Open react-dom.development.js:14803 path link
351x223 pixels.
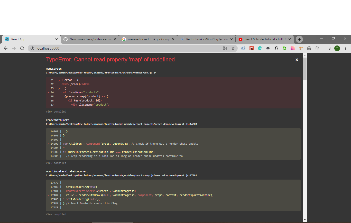click(121, 124)
